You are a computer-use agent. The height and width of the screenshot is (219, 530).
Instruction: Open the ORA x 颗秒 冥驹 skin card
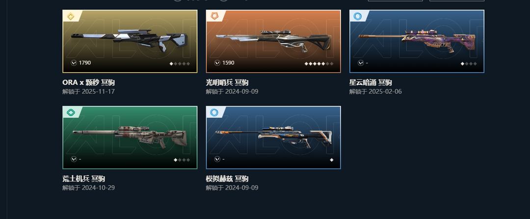[x=130, y=41]
